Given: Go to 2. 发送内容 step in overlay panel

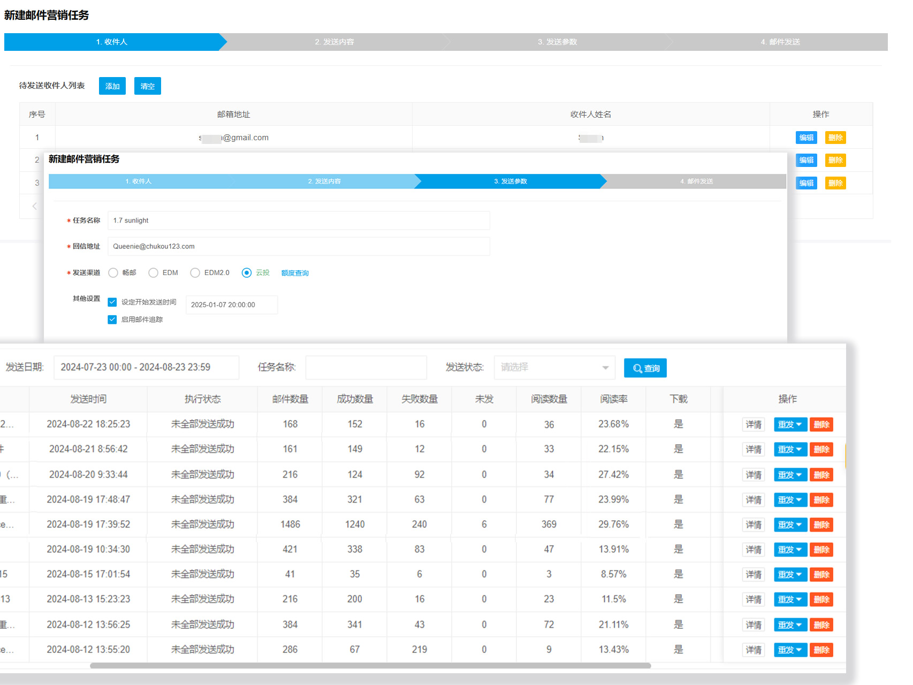Looking at the screenshot, I should (324, 181).
